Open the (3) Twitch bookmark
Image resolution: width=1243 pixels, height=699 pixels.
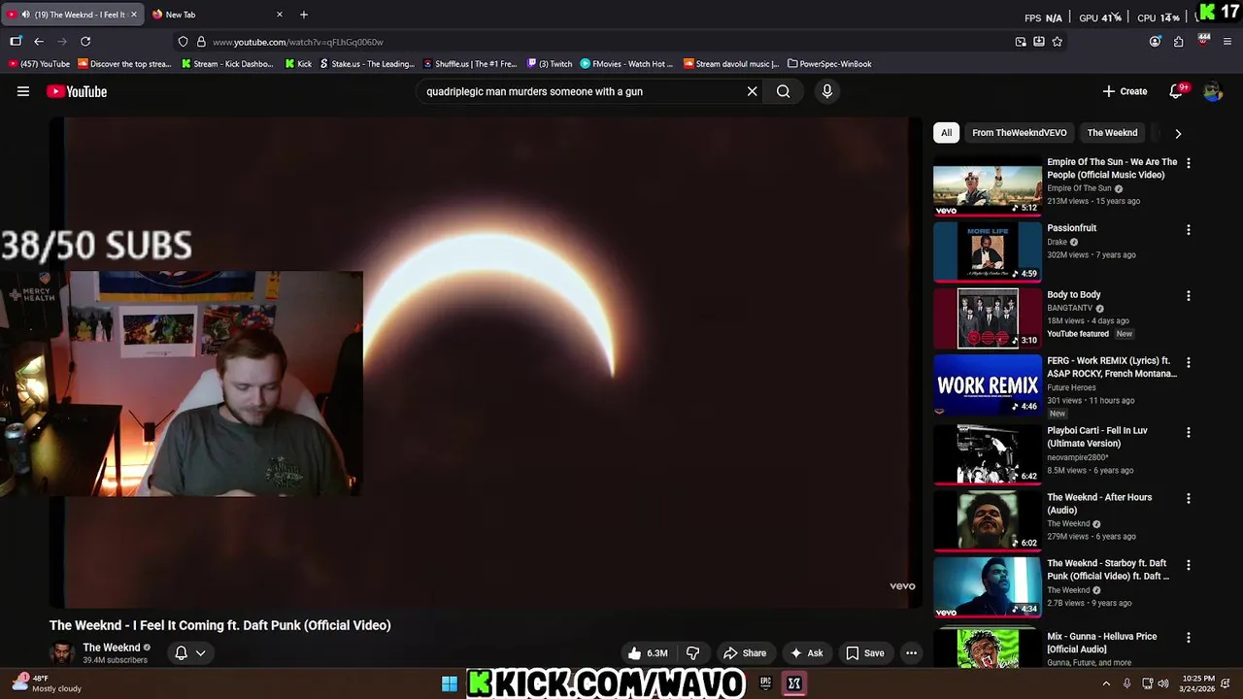550,64
